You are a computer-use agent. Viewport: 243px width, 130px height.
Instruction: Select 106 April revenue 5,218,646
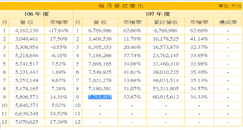(27, 56)
